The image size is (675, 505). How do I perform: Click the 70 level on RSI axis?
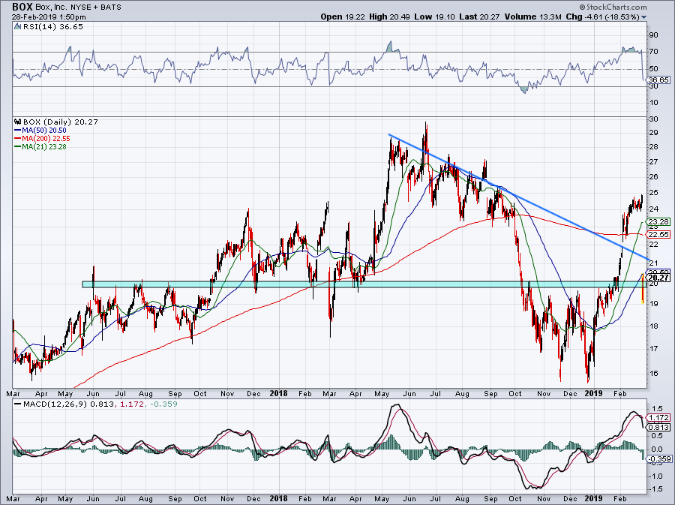[x=653, y=52]
